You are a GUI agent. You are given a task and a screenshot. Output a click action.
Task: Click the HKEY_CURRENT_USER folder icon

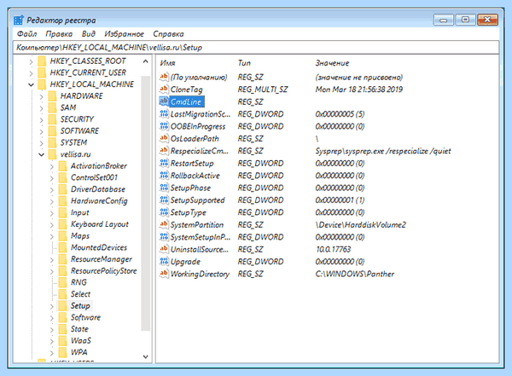(x=42, y=72)
